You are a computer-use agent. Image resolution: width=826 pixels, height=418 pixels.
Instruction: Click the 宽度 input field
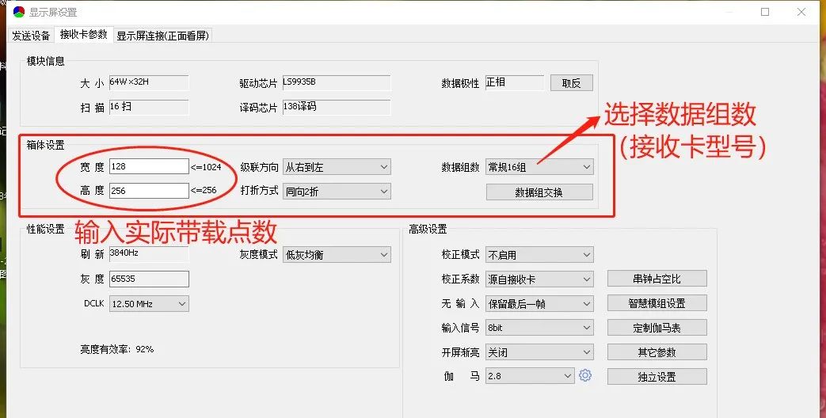click(149, 166)
